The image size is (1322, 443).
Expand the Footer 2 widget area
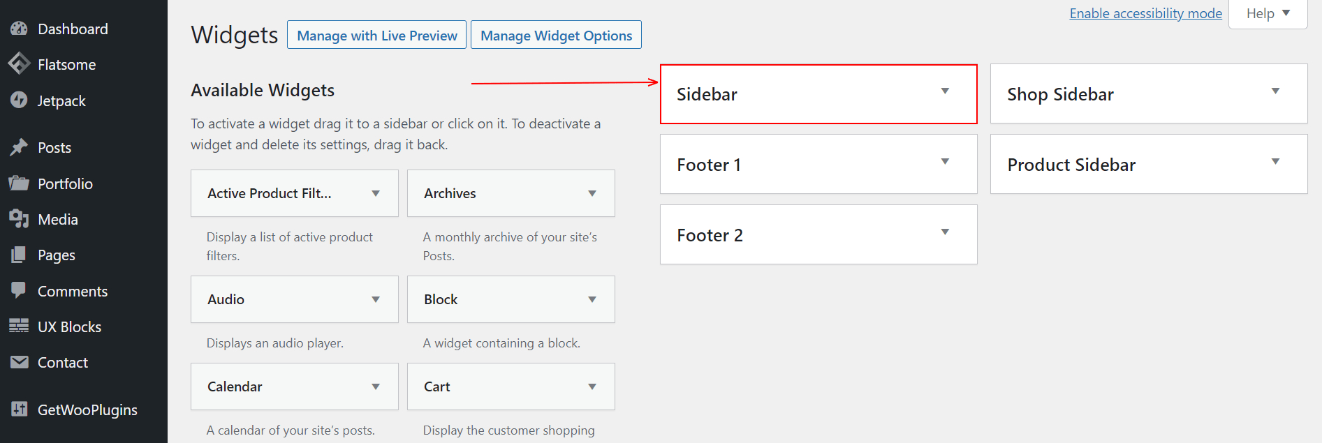[945, 232]
